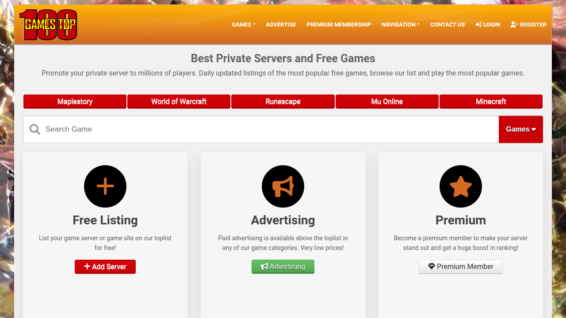
Task: Open the red Games filter next to search
Action: click(x=521, y=129)
